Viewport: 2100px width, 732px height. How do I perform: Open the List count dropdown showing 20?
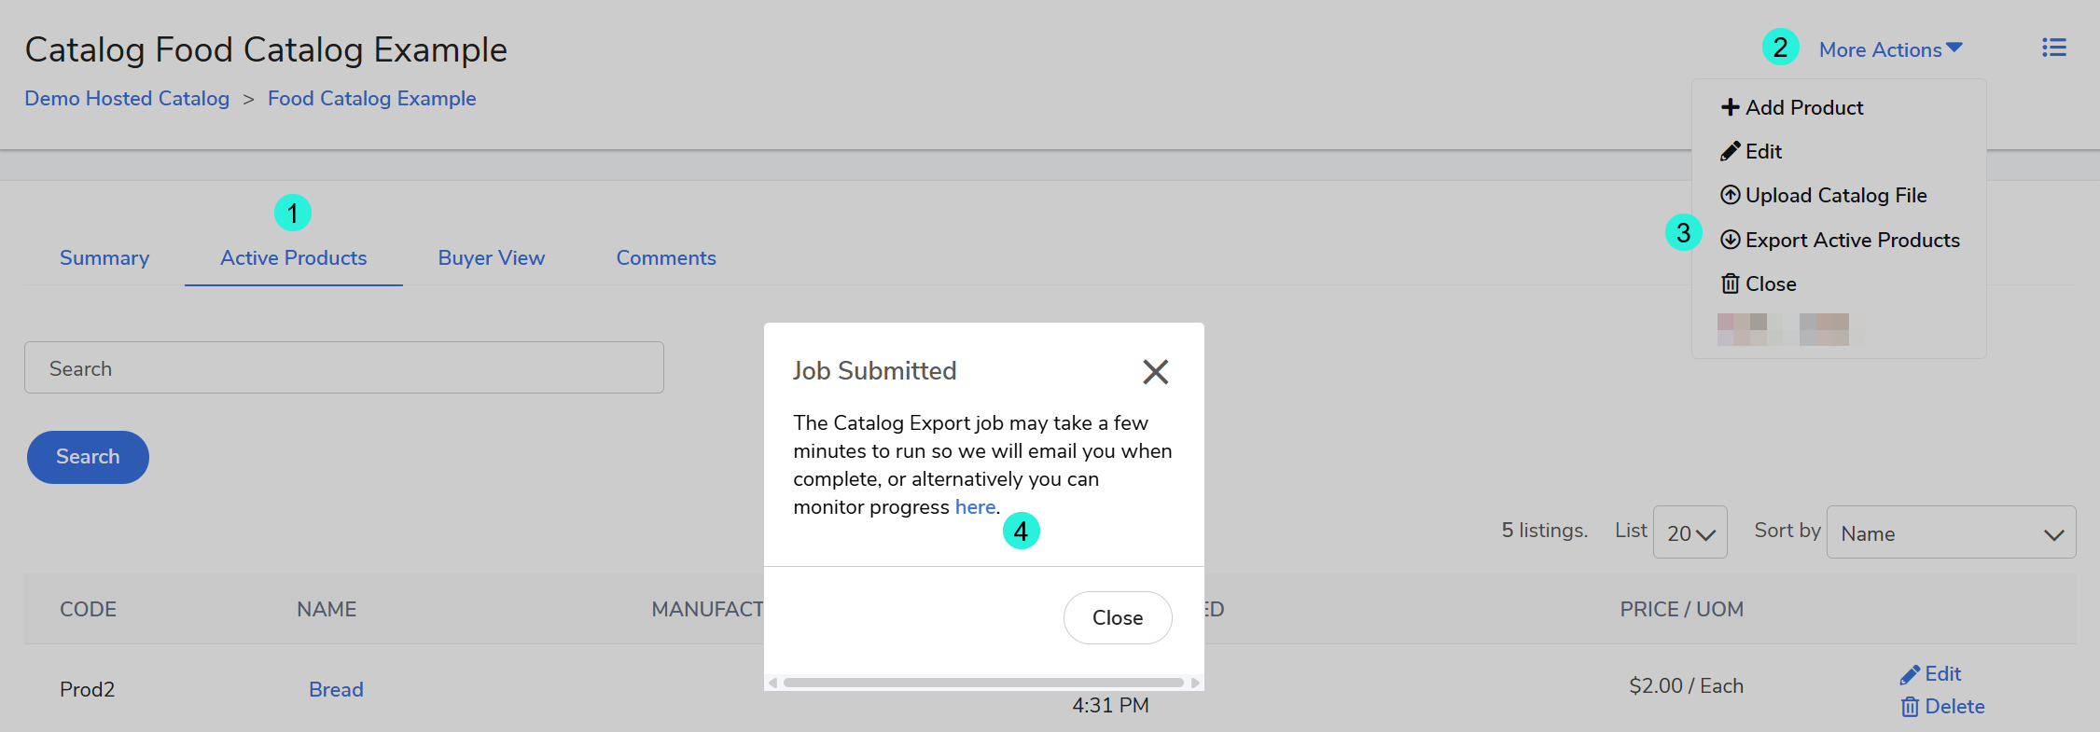point(1690,532)
